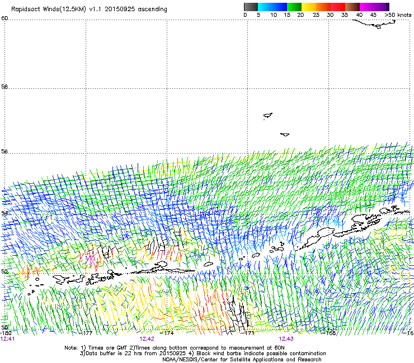Click the '12:43' time label

(286, 339)
